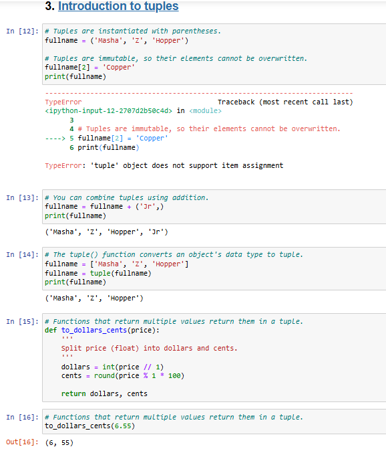
Task: Select the 'Tuples are instantiated with parentheses' comment
Action: point(133,31)
